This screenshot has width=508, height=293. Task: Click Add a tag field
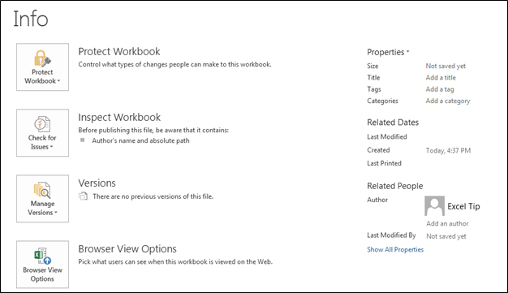click(440, 89)
